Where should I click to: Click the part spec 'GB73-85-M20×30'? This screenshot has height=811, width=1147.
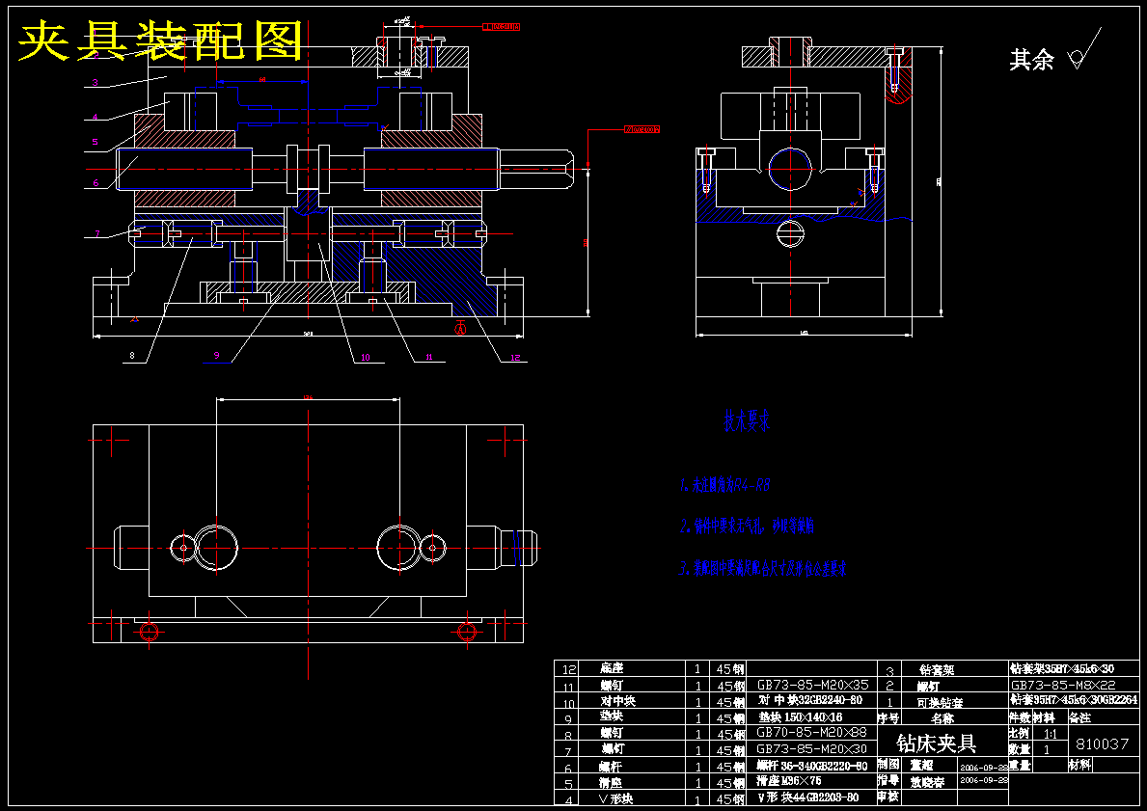(812, 749)
